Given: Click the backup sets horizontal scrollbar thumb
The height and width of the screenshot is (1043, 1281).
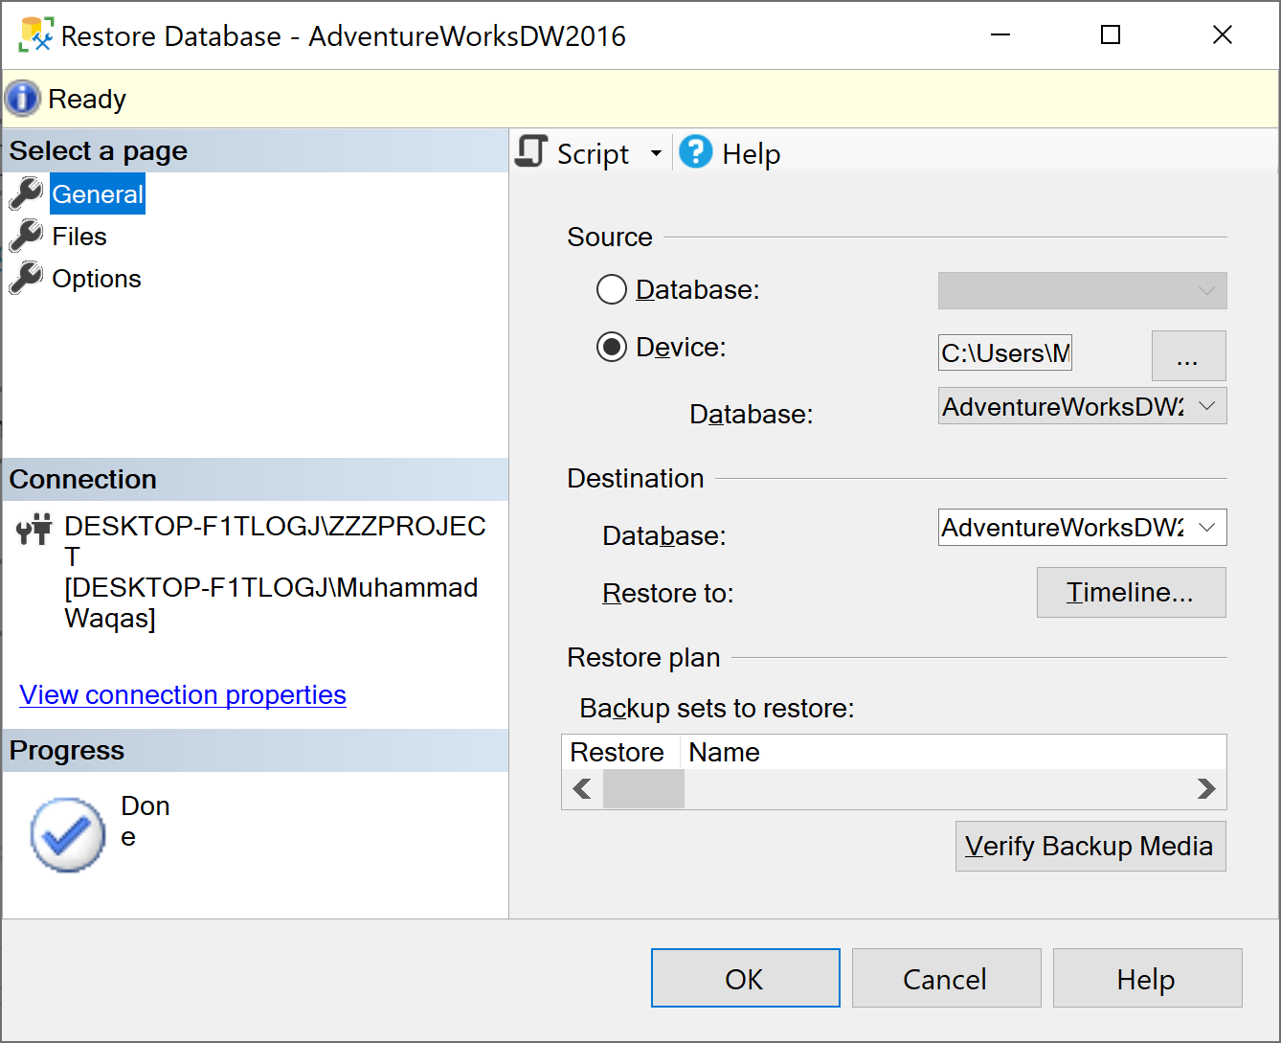Looking at the screenshot, I should pyautogui.click(x=643, y=788).
